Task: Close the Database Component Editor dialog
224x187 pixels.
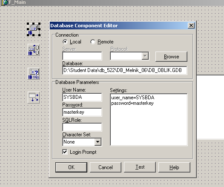Action: tap(191, 26)
